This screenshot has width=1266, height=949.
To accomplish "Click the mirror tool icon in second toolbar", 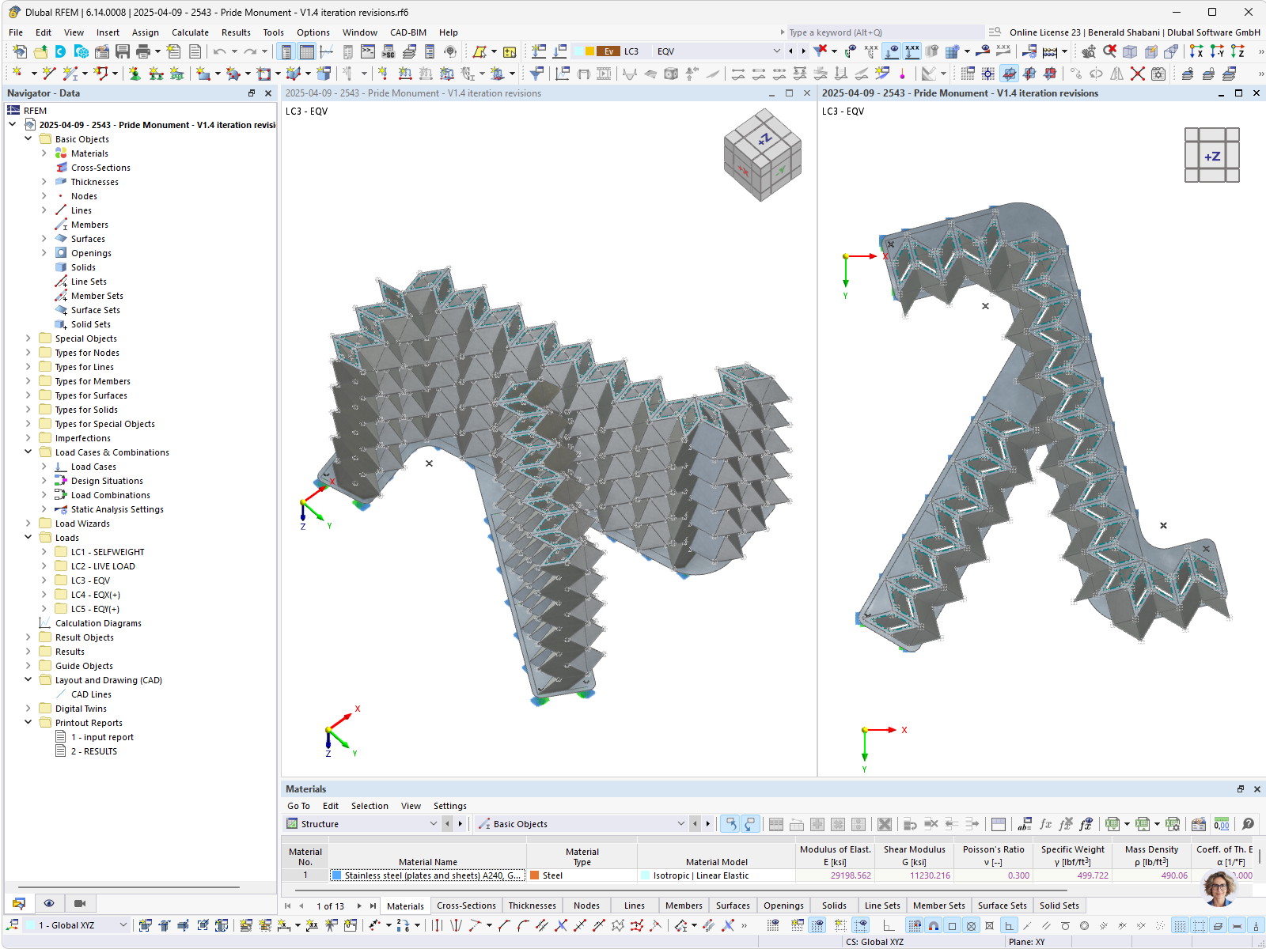I will point(1116,74).
